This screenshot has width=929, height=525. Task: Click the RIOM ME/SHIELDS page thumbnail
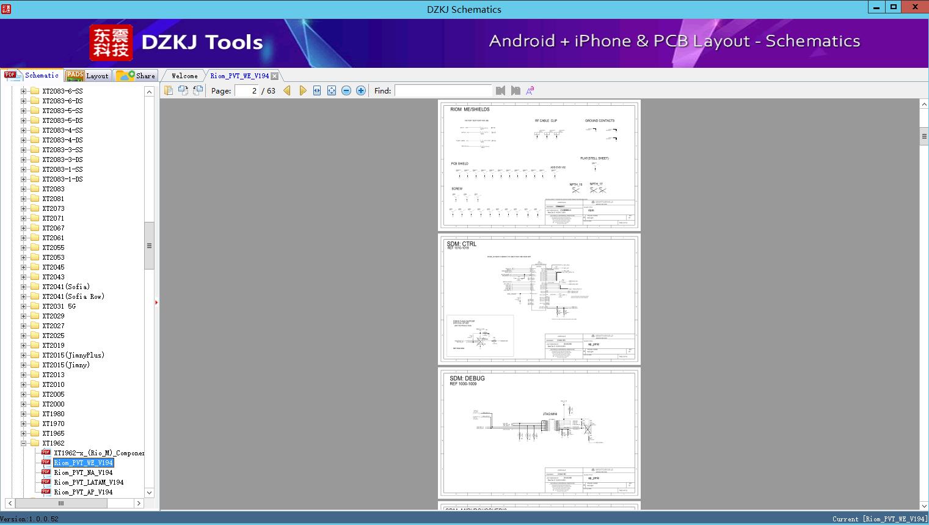[539, 165]
